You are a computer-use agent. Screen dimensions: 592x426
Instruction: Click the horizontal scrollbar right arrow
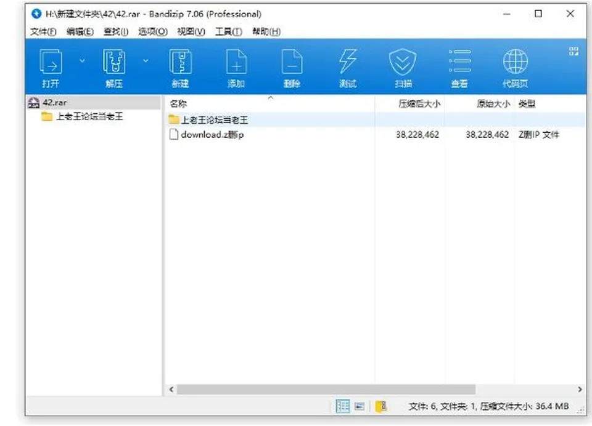pyautogui.click(x=580, y=390)
